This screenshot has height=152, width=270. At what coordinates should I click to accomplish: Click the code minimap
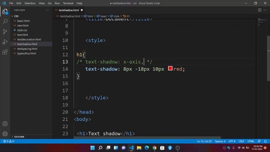point(262,22)
